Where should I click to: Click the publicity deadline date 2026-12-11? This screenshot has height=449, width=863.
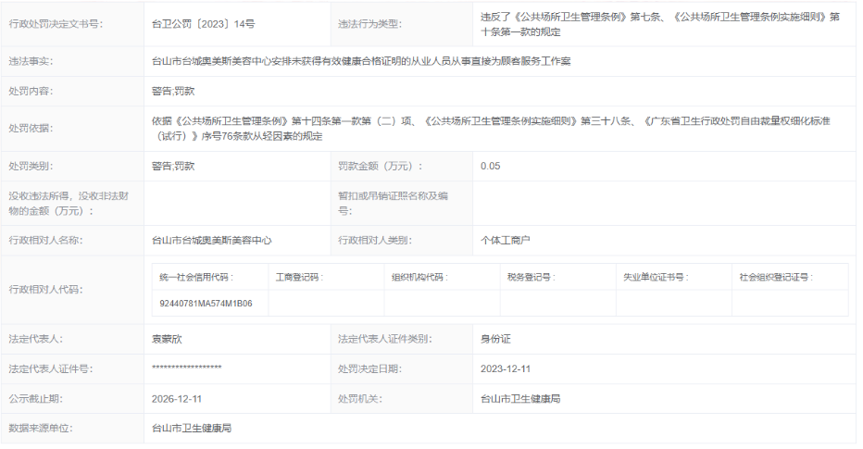pos(177,398)
